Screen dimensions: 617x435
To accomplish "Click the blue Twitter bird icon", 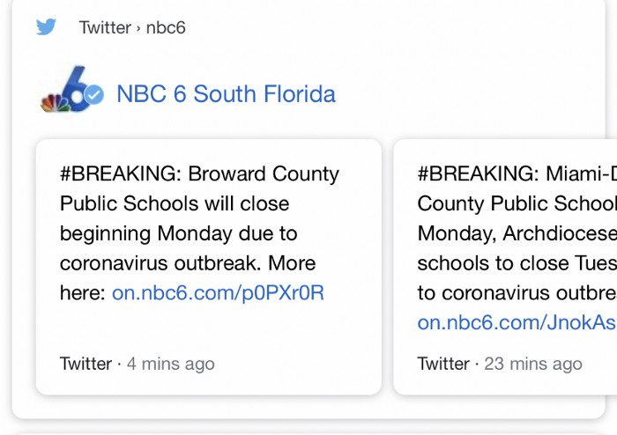I will pos(46,27).
